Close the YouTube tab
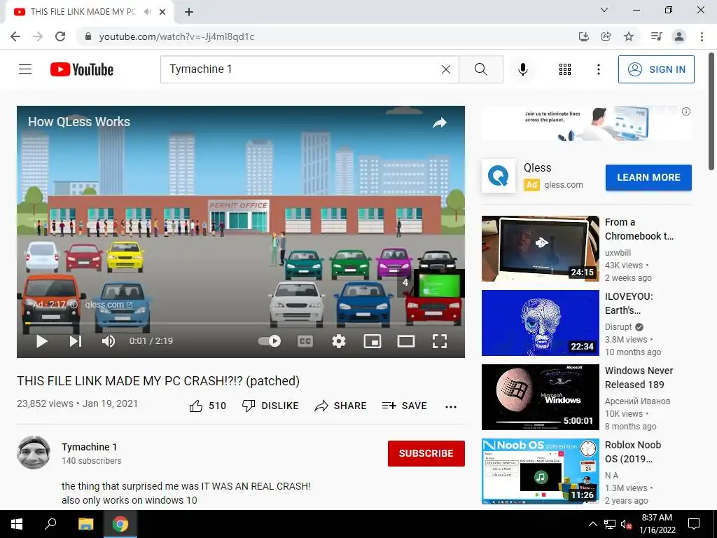 (162, 12)
